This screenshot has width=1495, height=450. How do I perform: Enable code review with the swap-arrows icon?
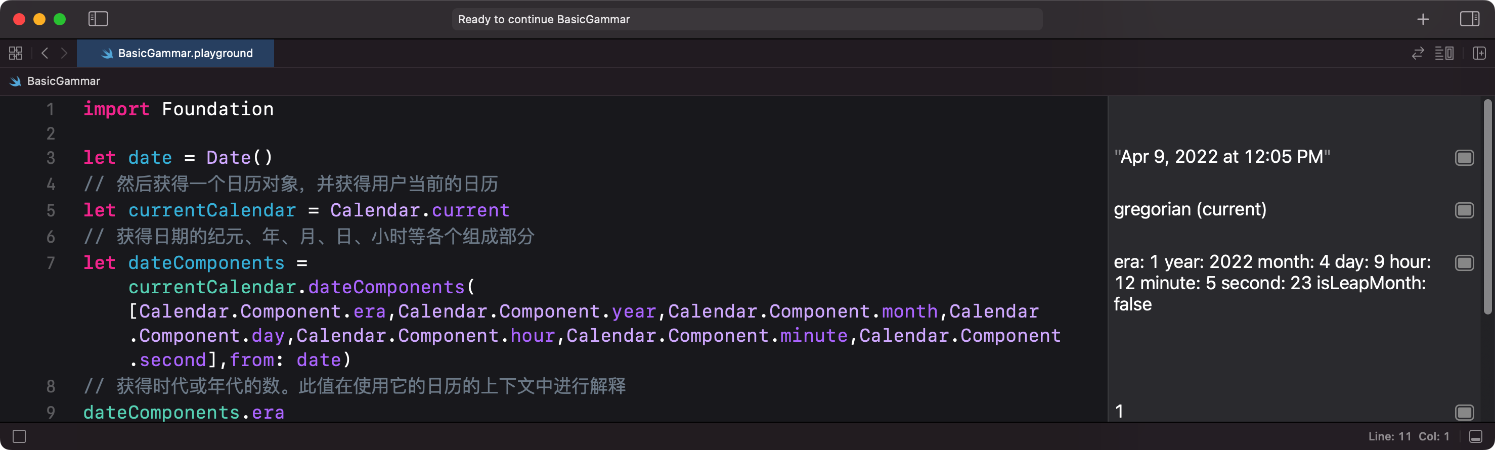click(x=1418, y=54)
